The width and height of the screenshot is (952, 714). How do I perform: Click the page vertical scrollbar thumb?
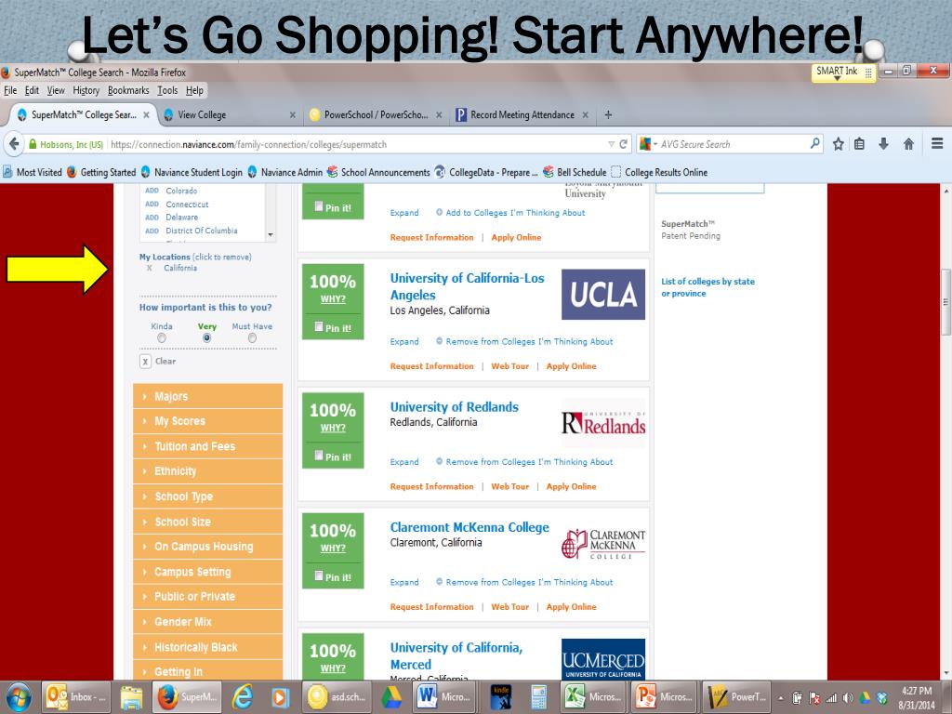click(945, 302)
